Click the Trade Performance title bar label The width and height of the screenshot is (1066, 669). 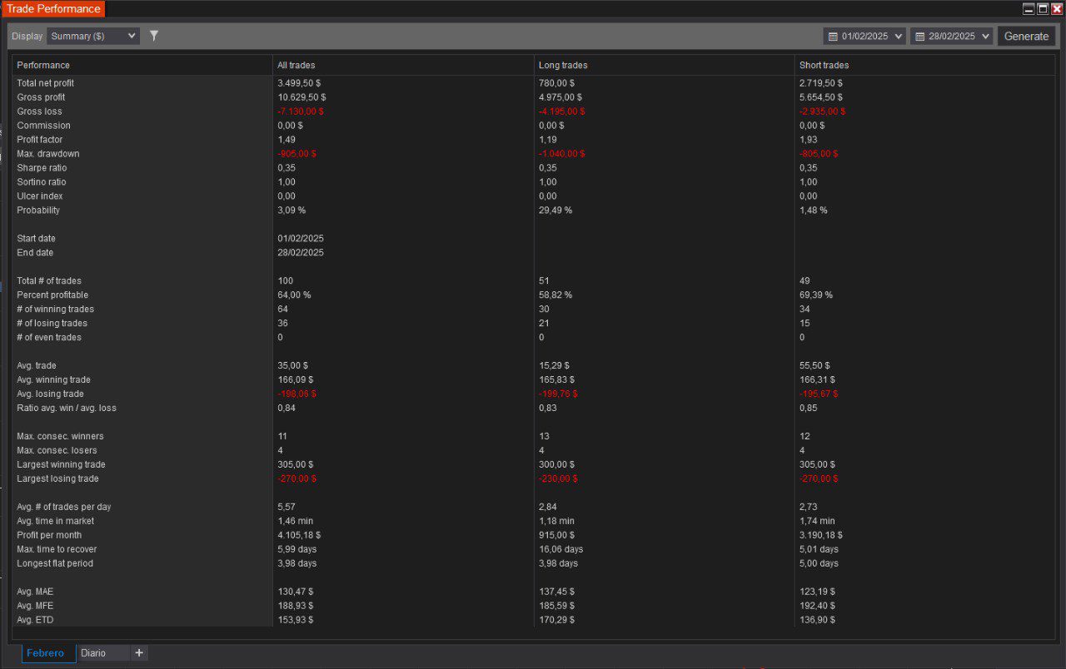[53, 9]
